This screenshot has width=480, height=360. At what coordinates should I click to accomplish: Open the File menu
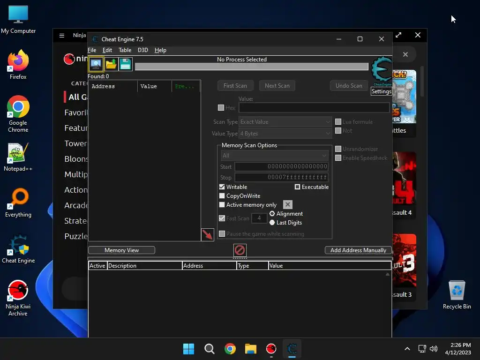[92, 50]
